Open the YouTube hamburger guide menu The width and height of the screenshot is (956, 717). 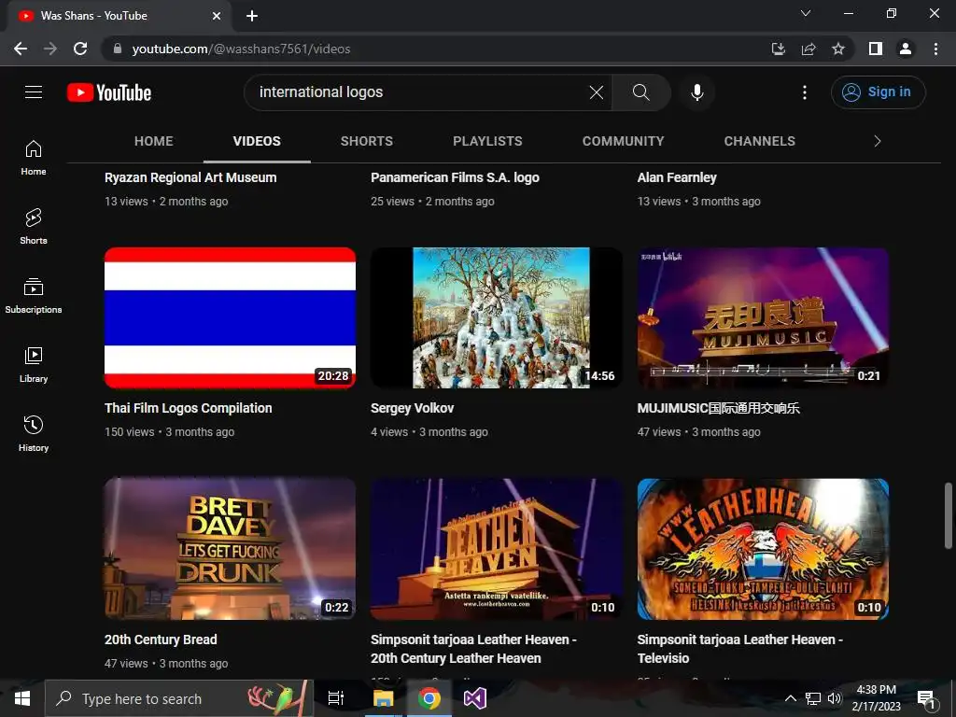tap(34, 92)
